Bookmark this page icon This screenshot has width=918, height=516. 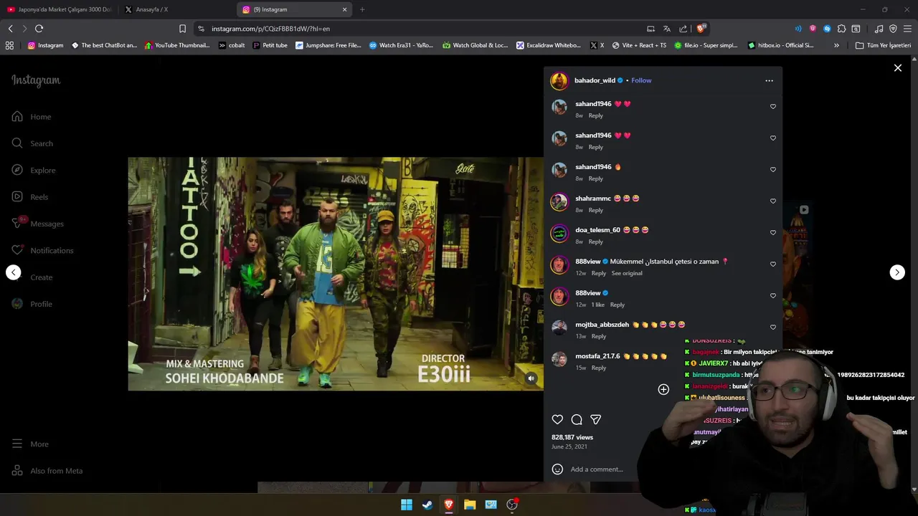pos(182,29)
